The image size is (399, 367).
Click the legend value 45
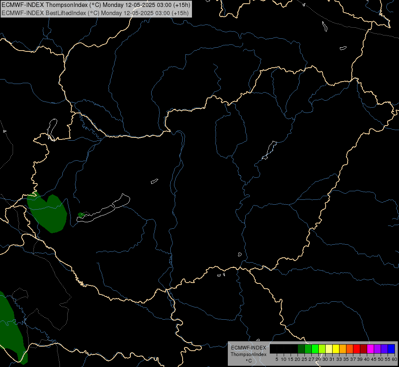click(374, 359)
